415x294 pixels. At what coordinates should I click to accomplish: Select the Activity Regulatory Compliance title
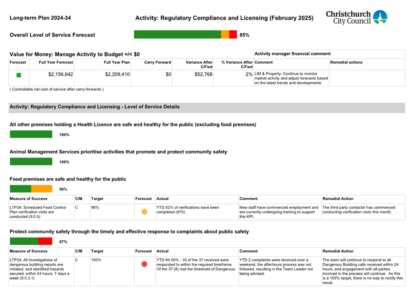click(224, 18)
